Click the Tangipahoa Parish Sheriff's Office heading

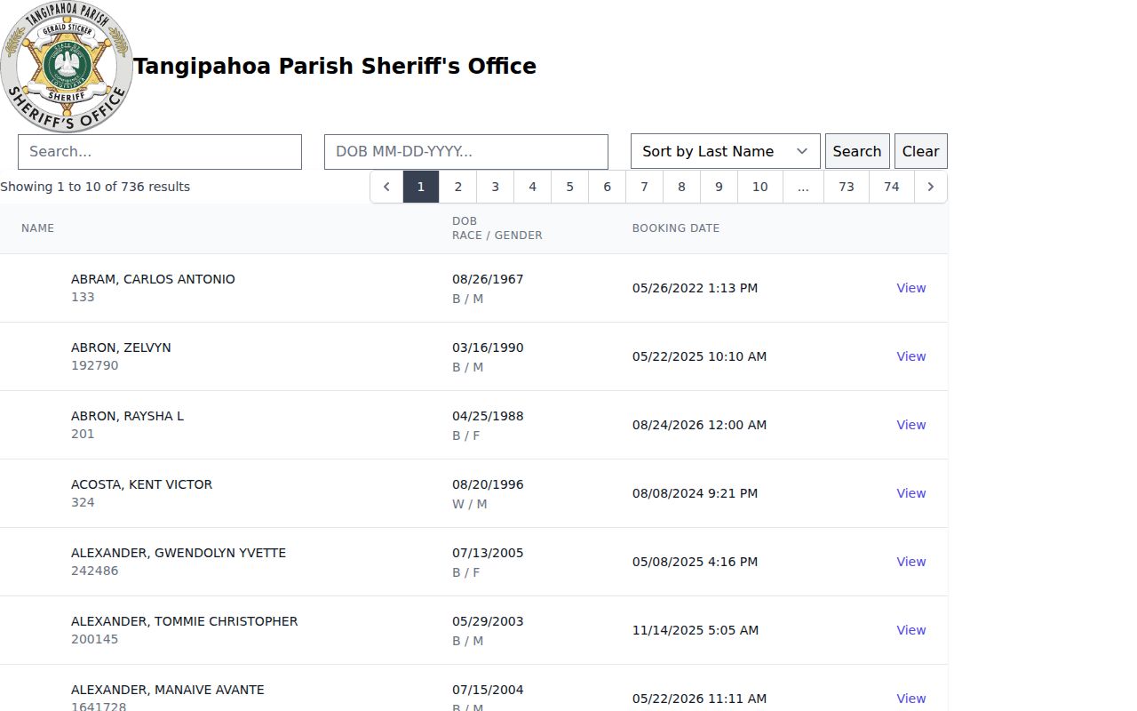click(335, 67)
